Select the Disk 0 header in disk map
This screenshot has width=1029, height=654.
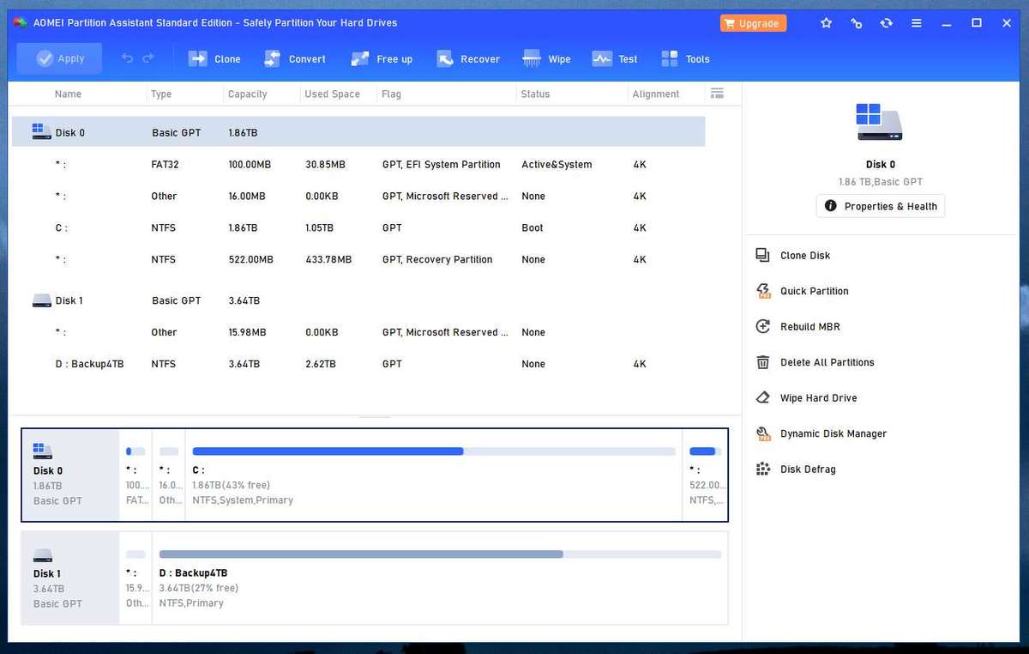[71, 475]
